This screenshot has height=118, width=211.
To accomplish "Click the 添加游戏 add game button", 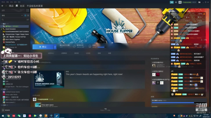I will tap(6, 110).
